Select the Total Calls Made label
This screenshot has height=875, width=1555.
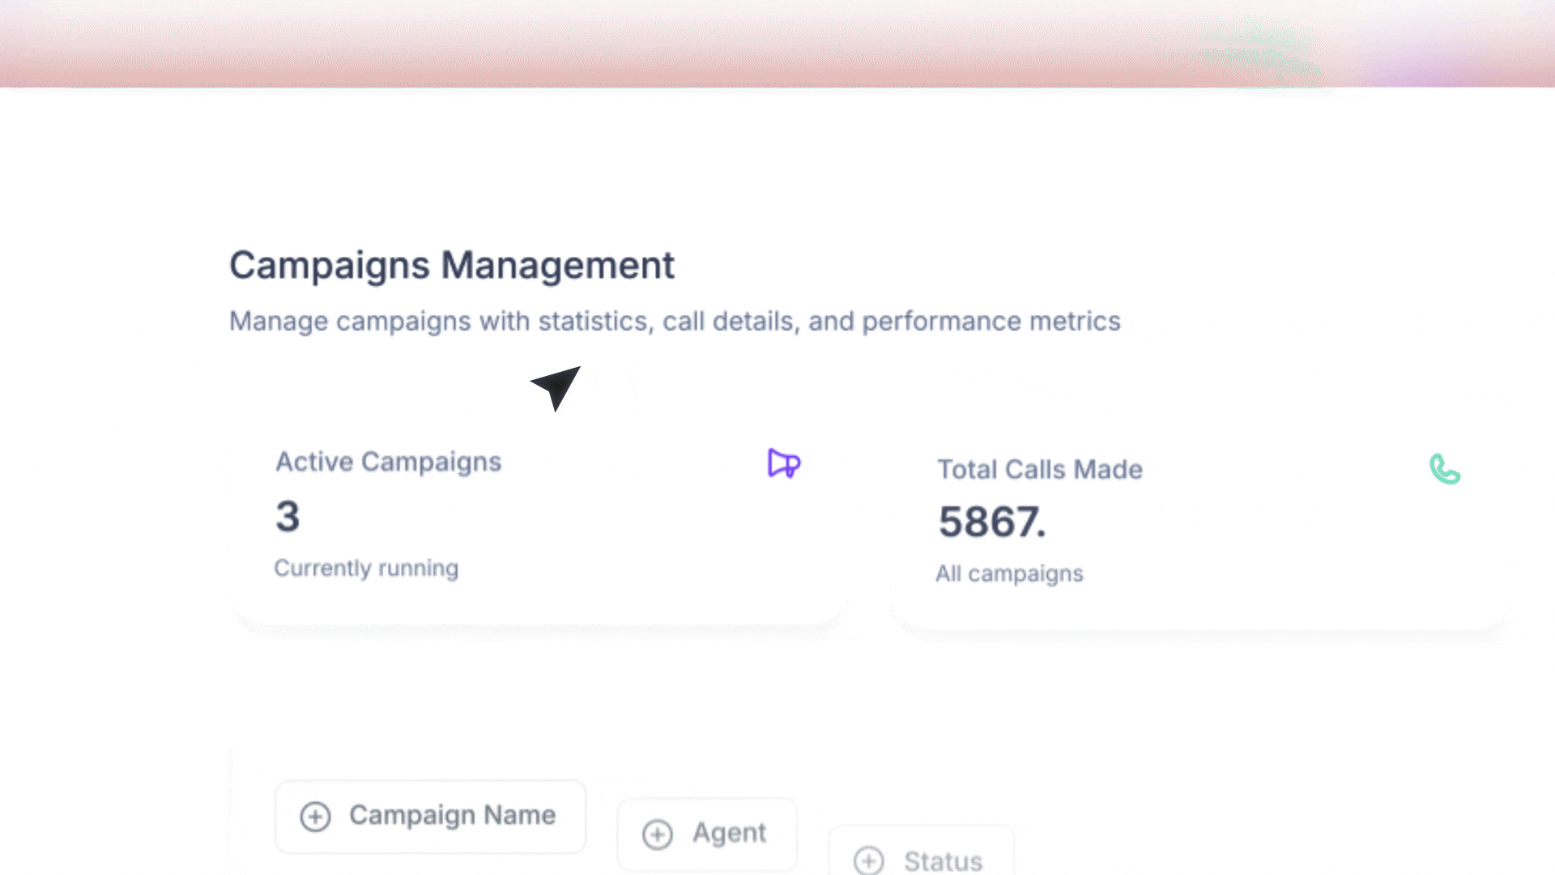pyautogui.click(x=1039, y=469)
